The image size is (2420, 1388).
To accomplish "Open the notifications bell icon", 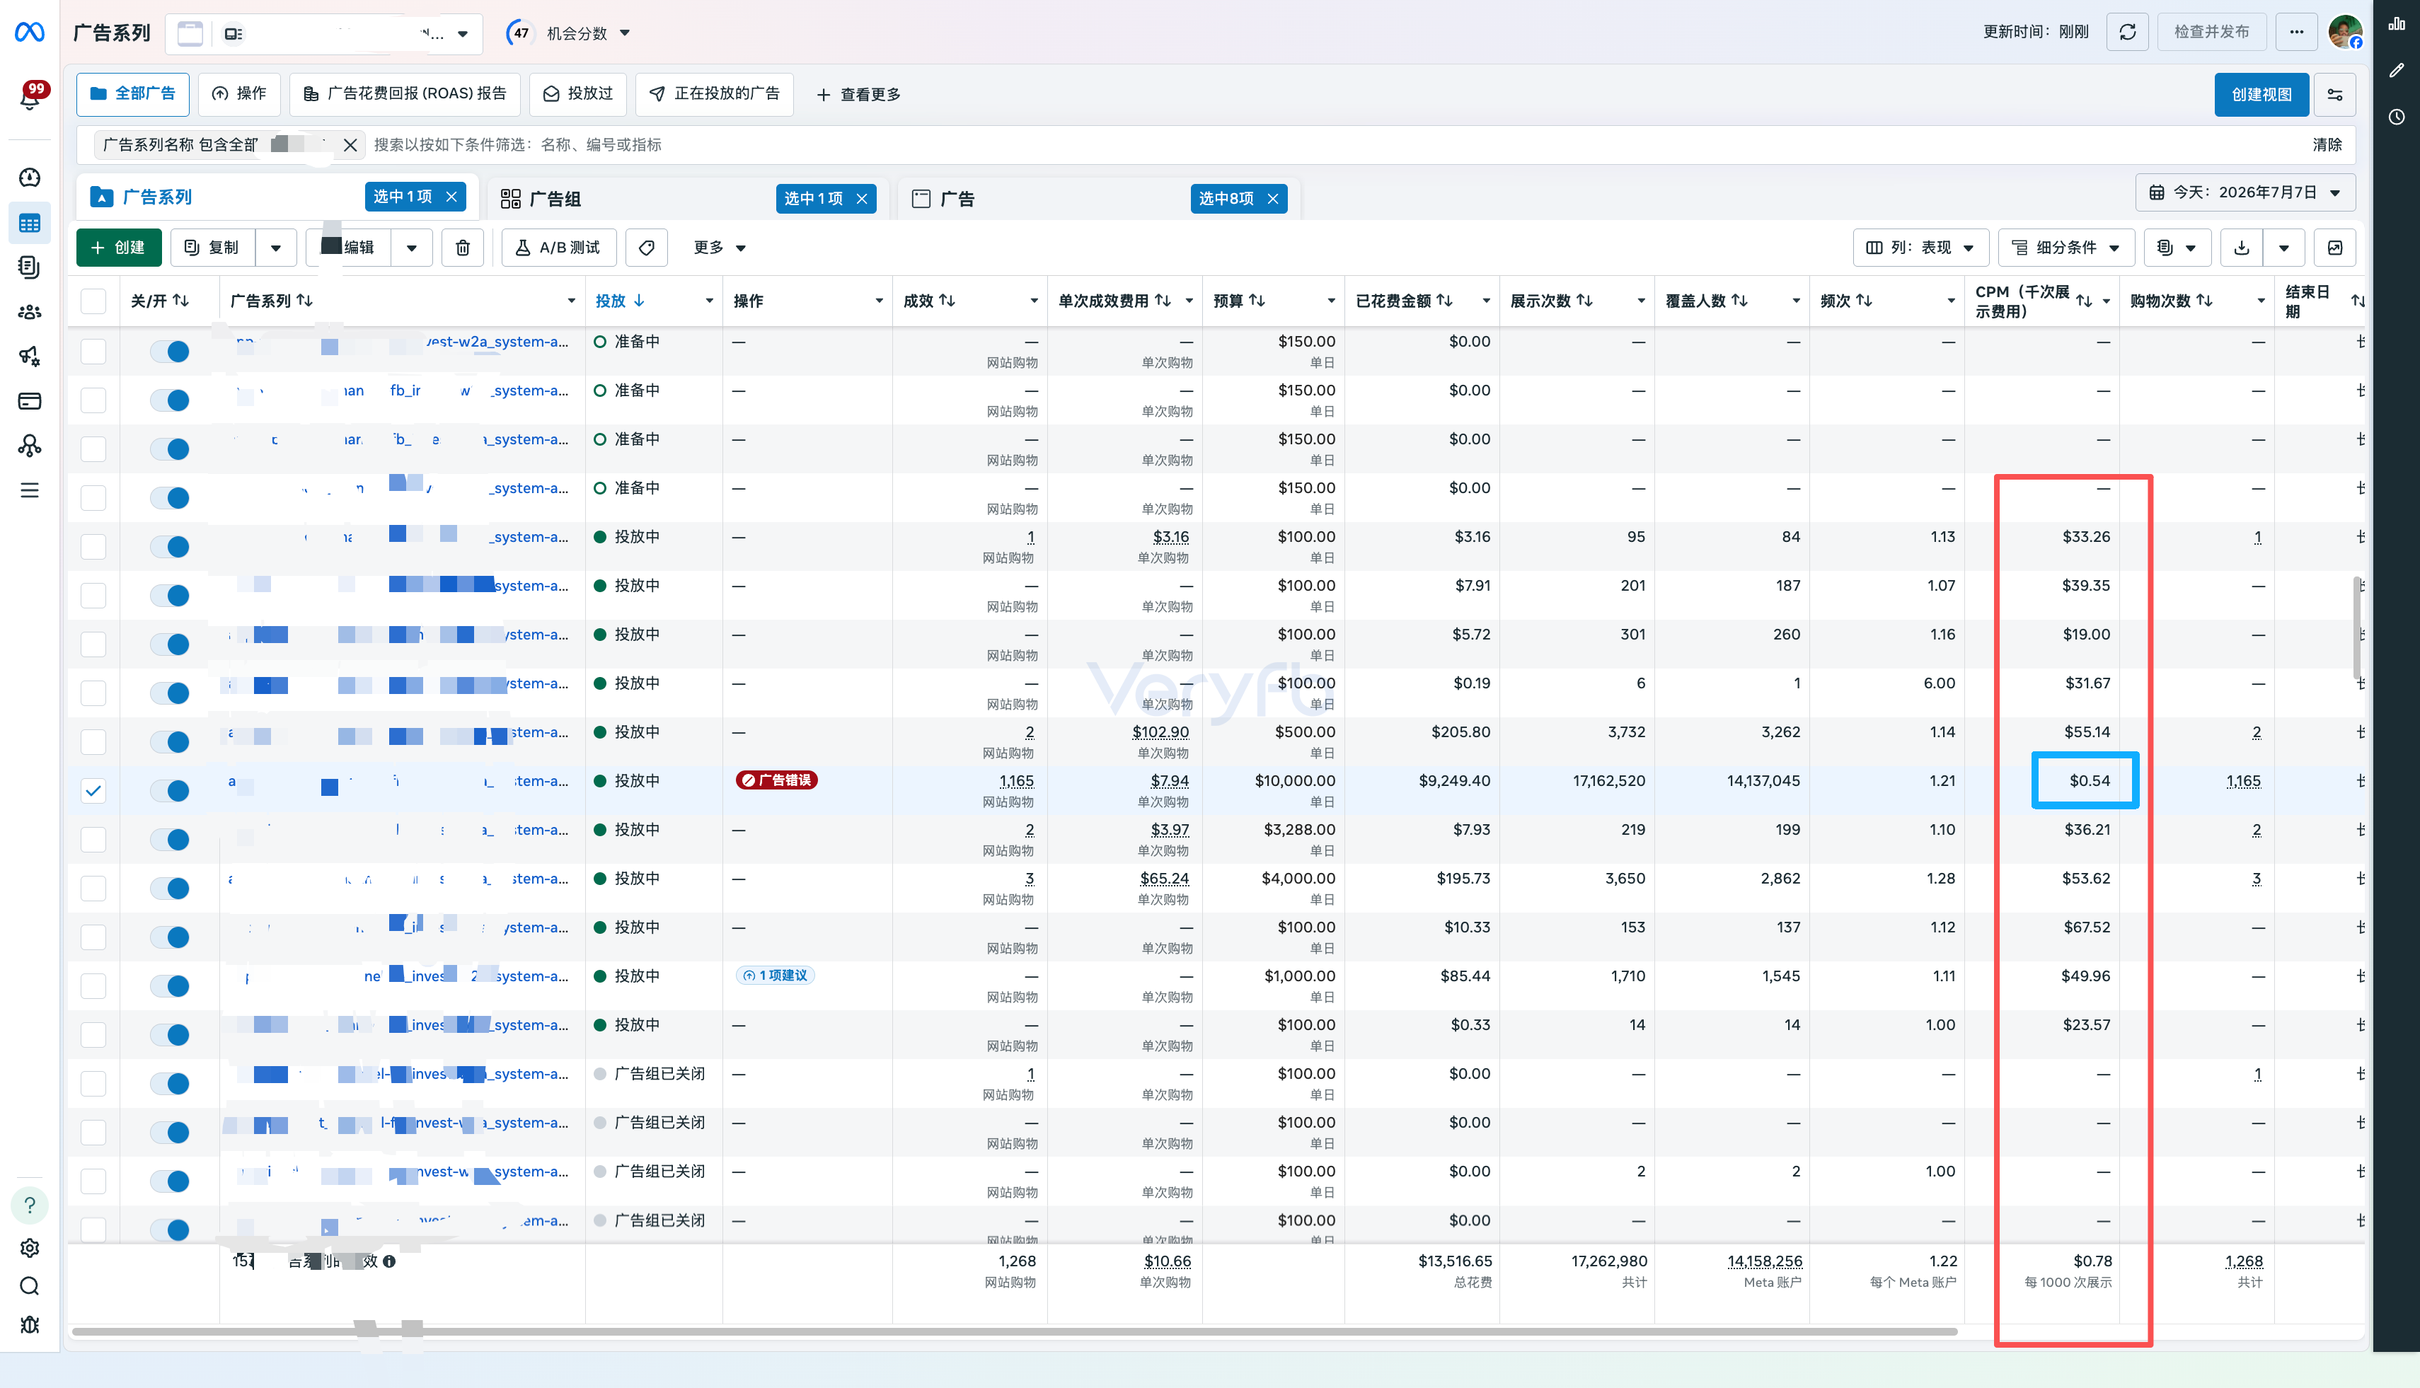I will coord(30,96).
